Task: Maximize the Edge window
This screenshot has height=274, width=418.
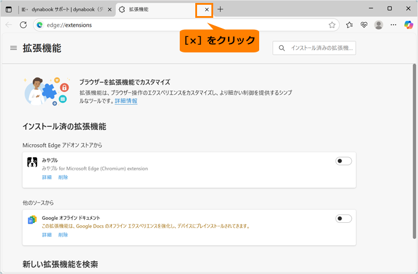Action: [x=389, y=8]
